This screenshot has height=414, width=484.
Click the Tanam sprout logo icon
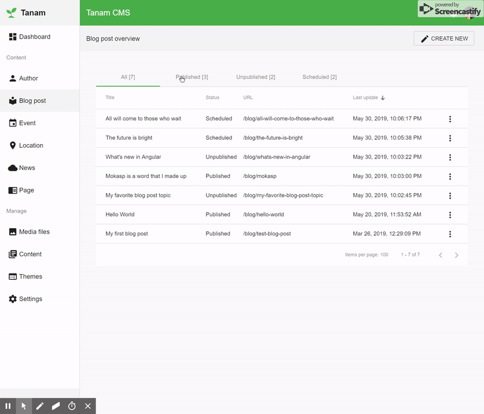pos(11,13)
